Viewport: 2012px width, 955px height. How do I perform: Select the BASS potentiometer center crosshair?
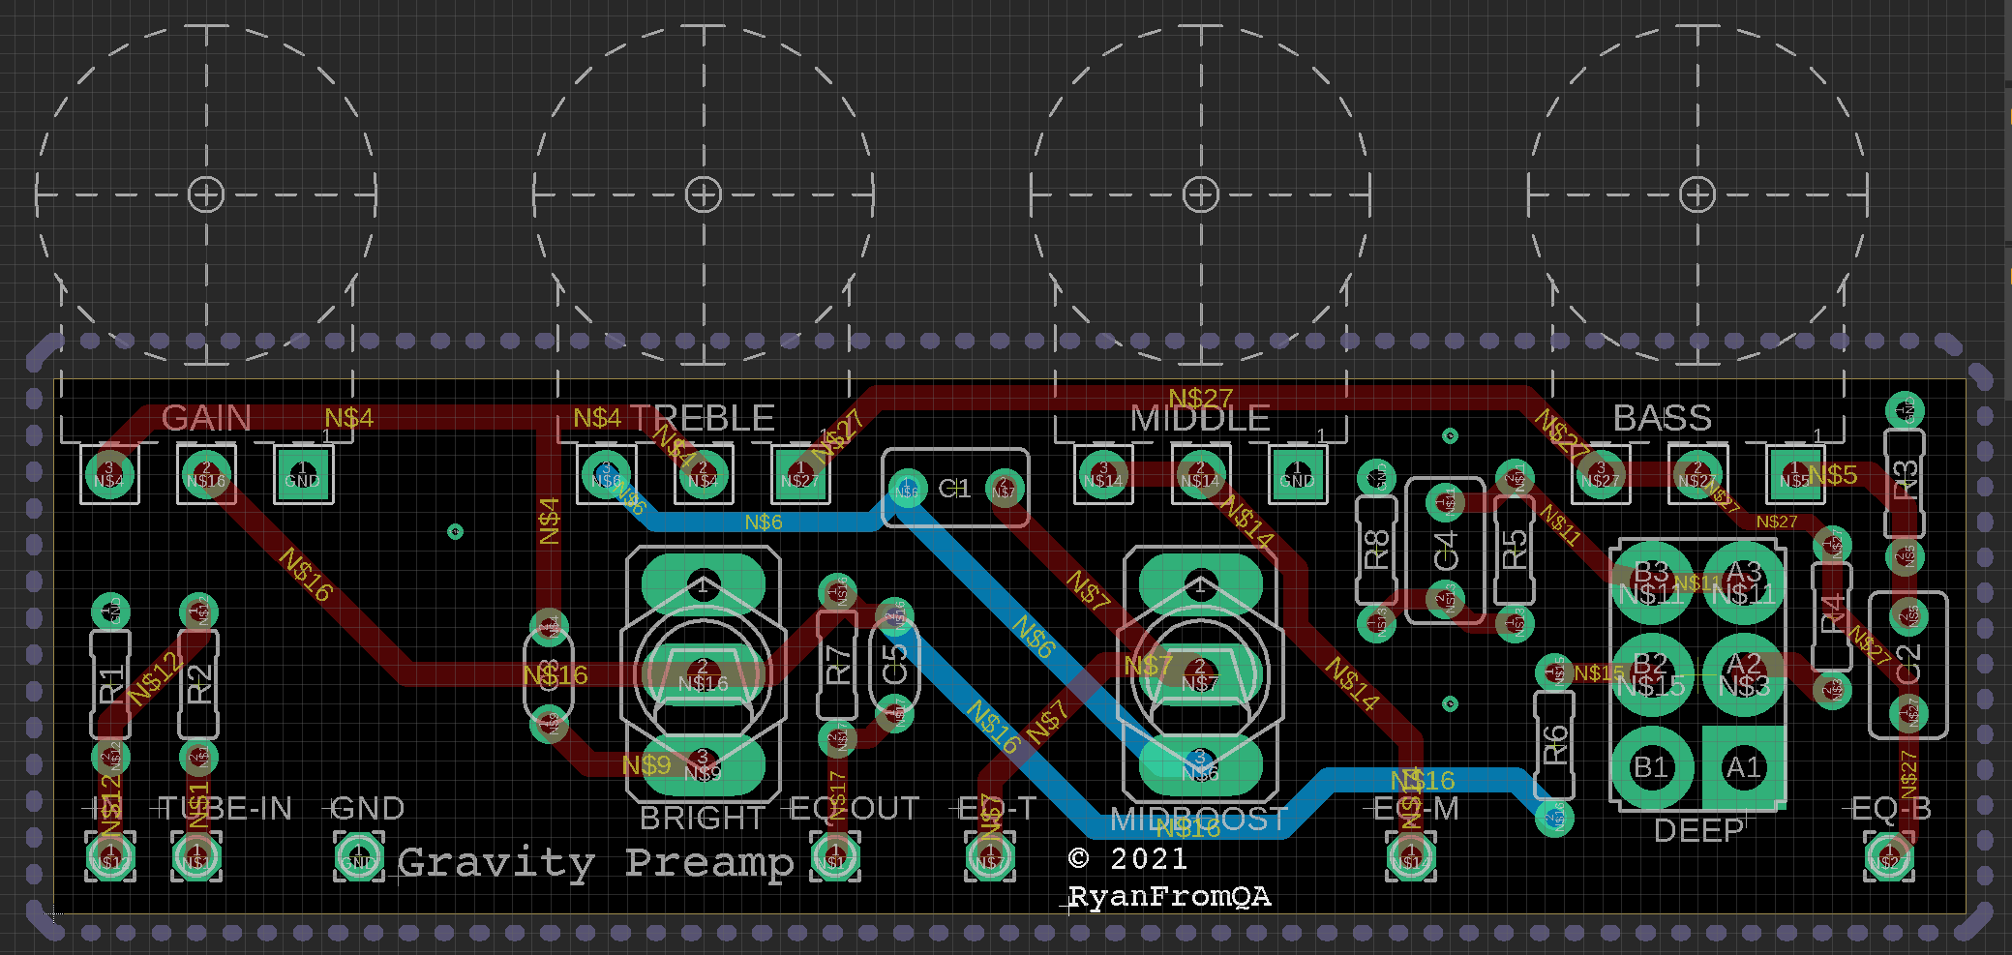pyautogui.click(x=1697, y=194)
